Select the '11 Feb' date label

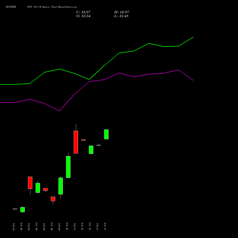tap(75, 227)
